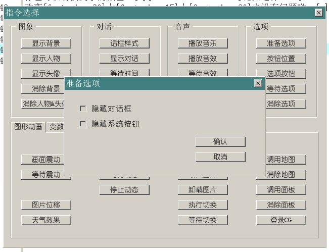
Task: Click the 显示背景 button
Action: pos(46,43)
